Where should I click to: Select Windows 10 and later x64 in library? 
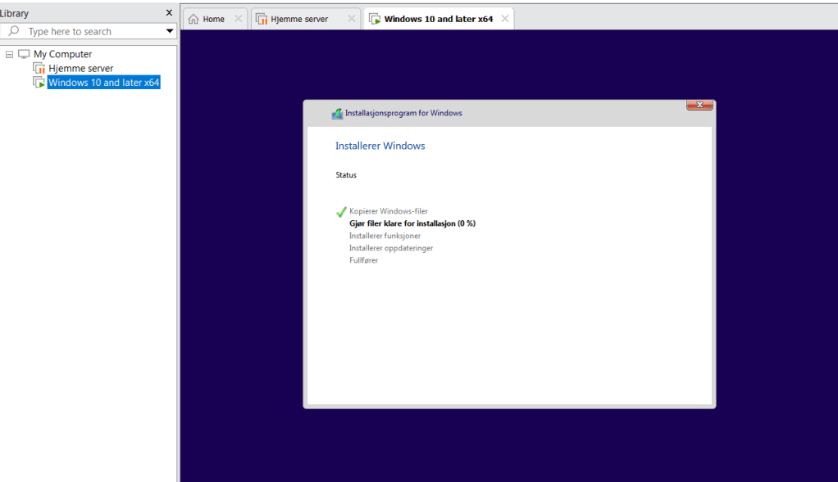(x=103, y=83)
